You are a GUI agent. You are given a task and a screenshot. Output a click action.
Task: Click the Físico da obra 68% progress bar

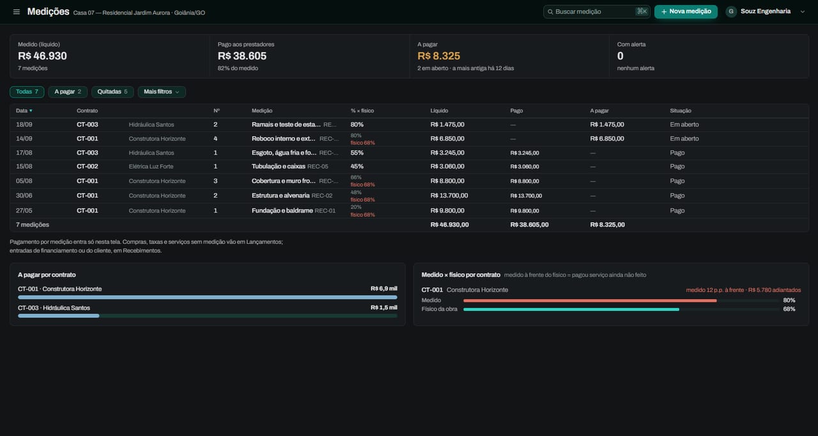pyautogui.click(x=621, y=309)
